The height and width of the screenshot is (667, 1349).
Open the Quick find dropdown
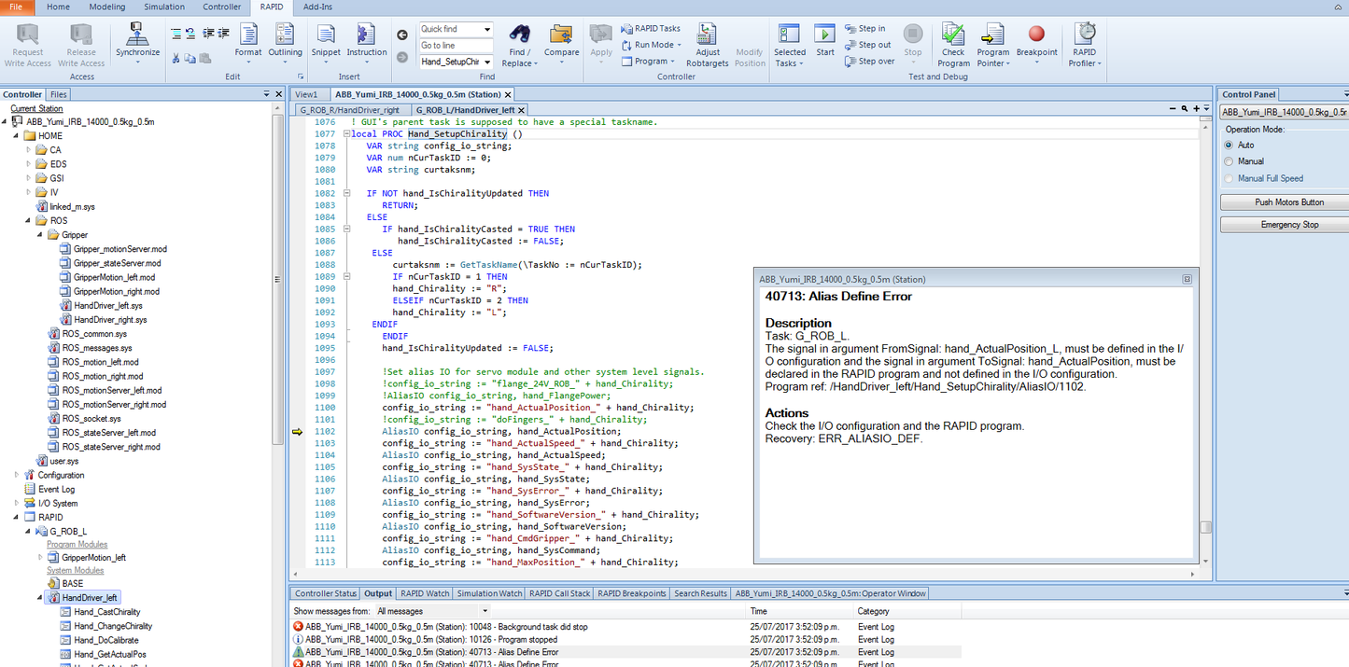[x=487, y=29]
